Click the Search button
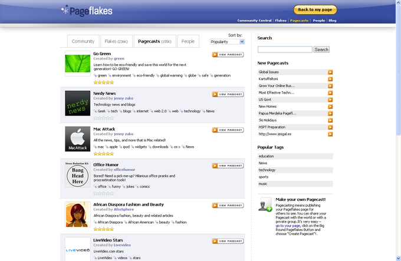Screen dimensions: 401x261 tap(321, 49)
